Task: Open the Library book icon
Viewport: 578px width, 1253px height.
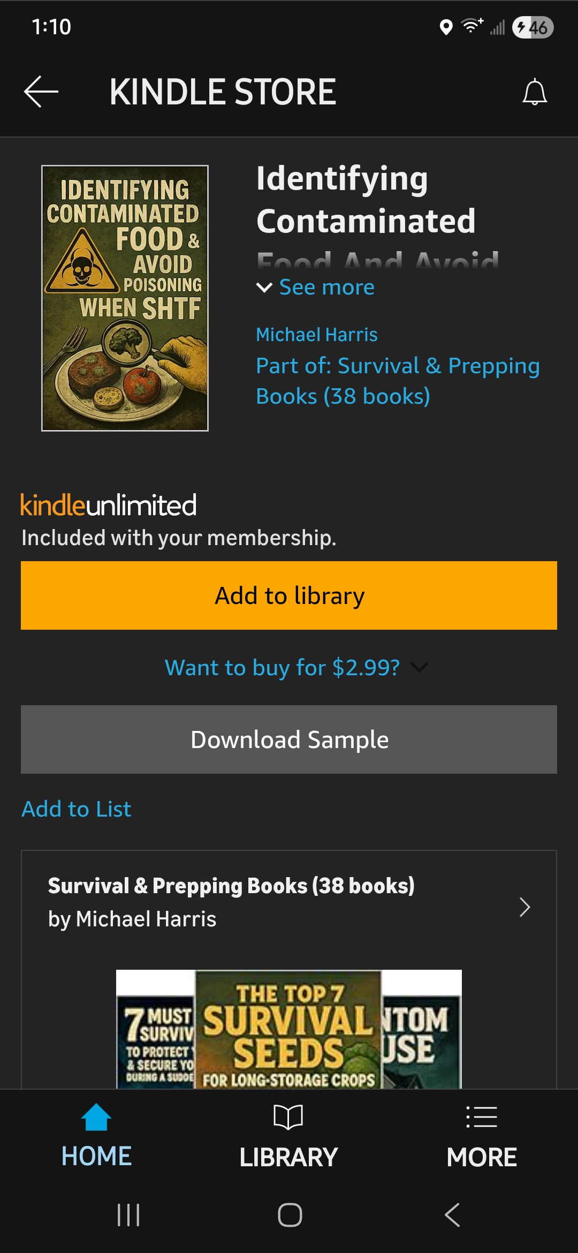Action: tap(288, 1117)
